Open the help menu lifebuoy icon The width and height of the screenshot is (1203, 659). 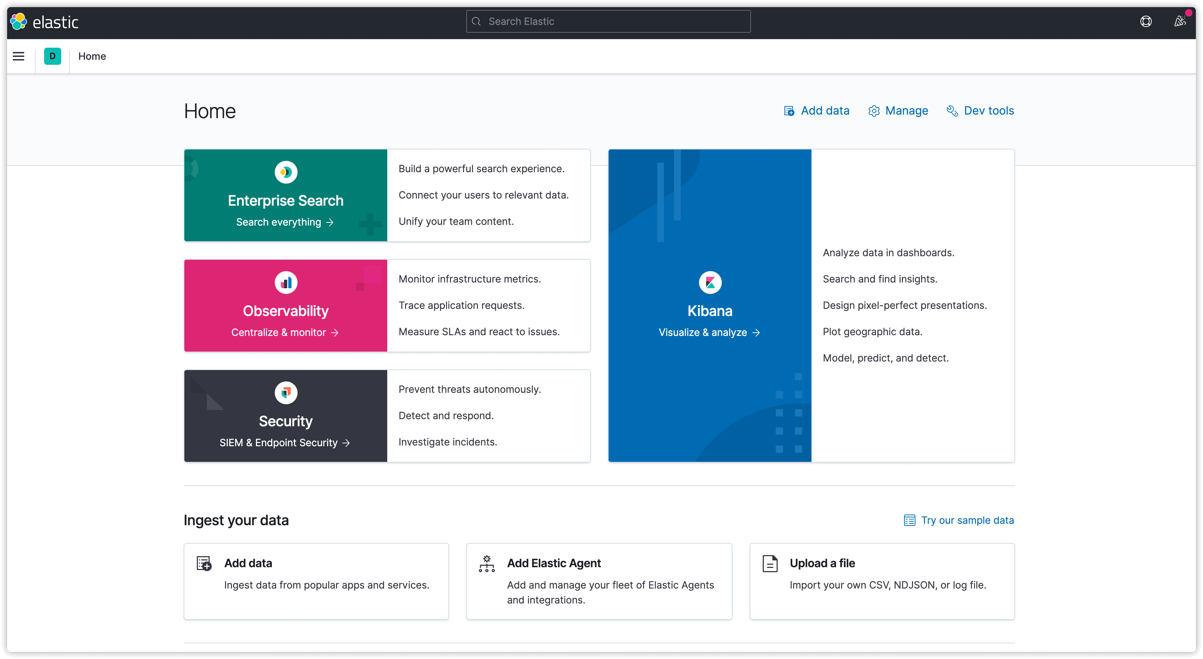click(1146, 21)
